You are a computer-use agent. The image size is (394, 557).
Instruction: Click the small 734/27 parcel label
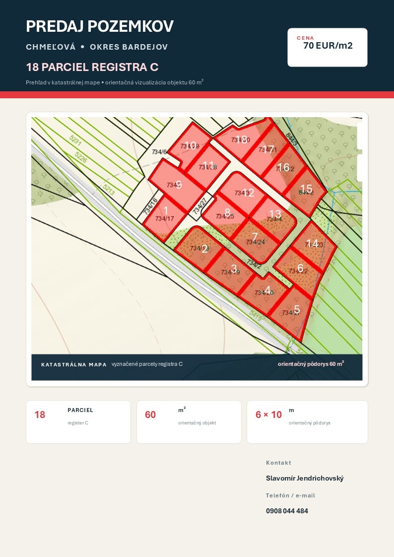[x=199, y=207]
